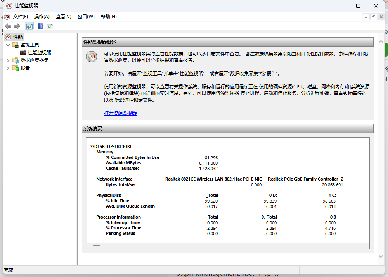This screenshot has height=277, width=388.
Task: Click the Back arrow toolbar icon
Action: point(8,26)
